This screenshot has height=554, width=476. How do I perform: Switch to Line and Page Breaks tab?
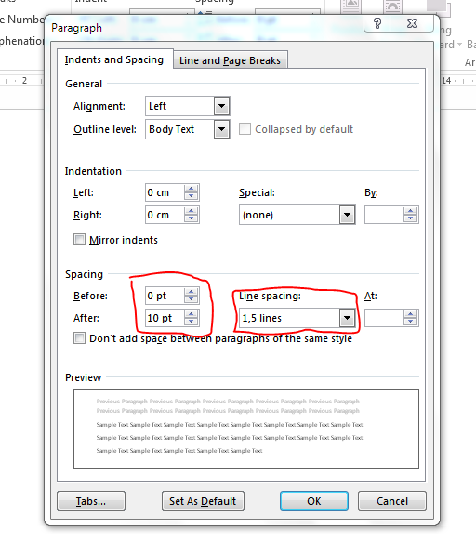230,60
